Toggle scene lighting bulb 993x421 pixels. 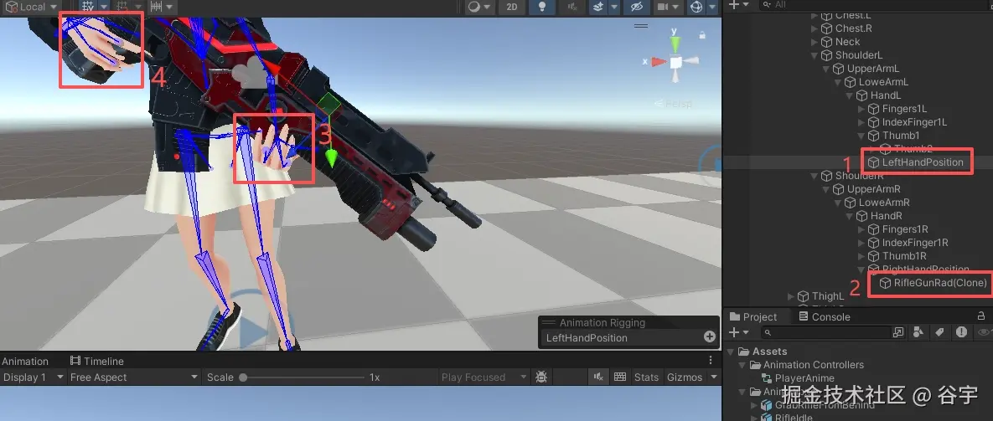click(542, 7)
